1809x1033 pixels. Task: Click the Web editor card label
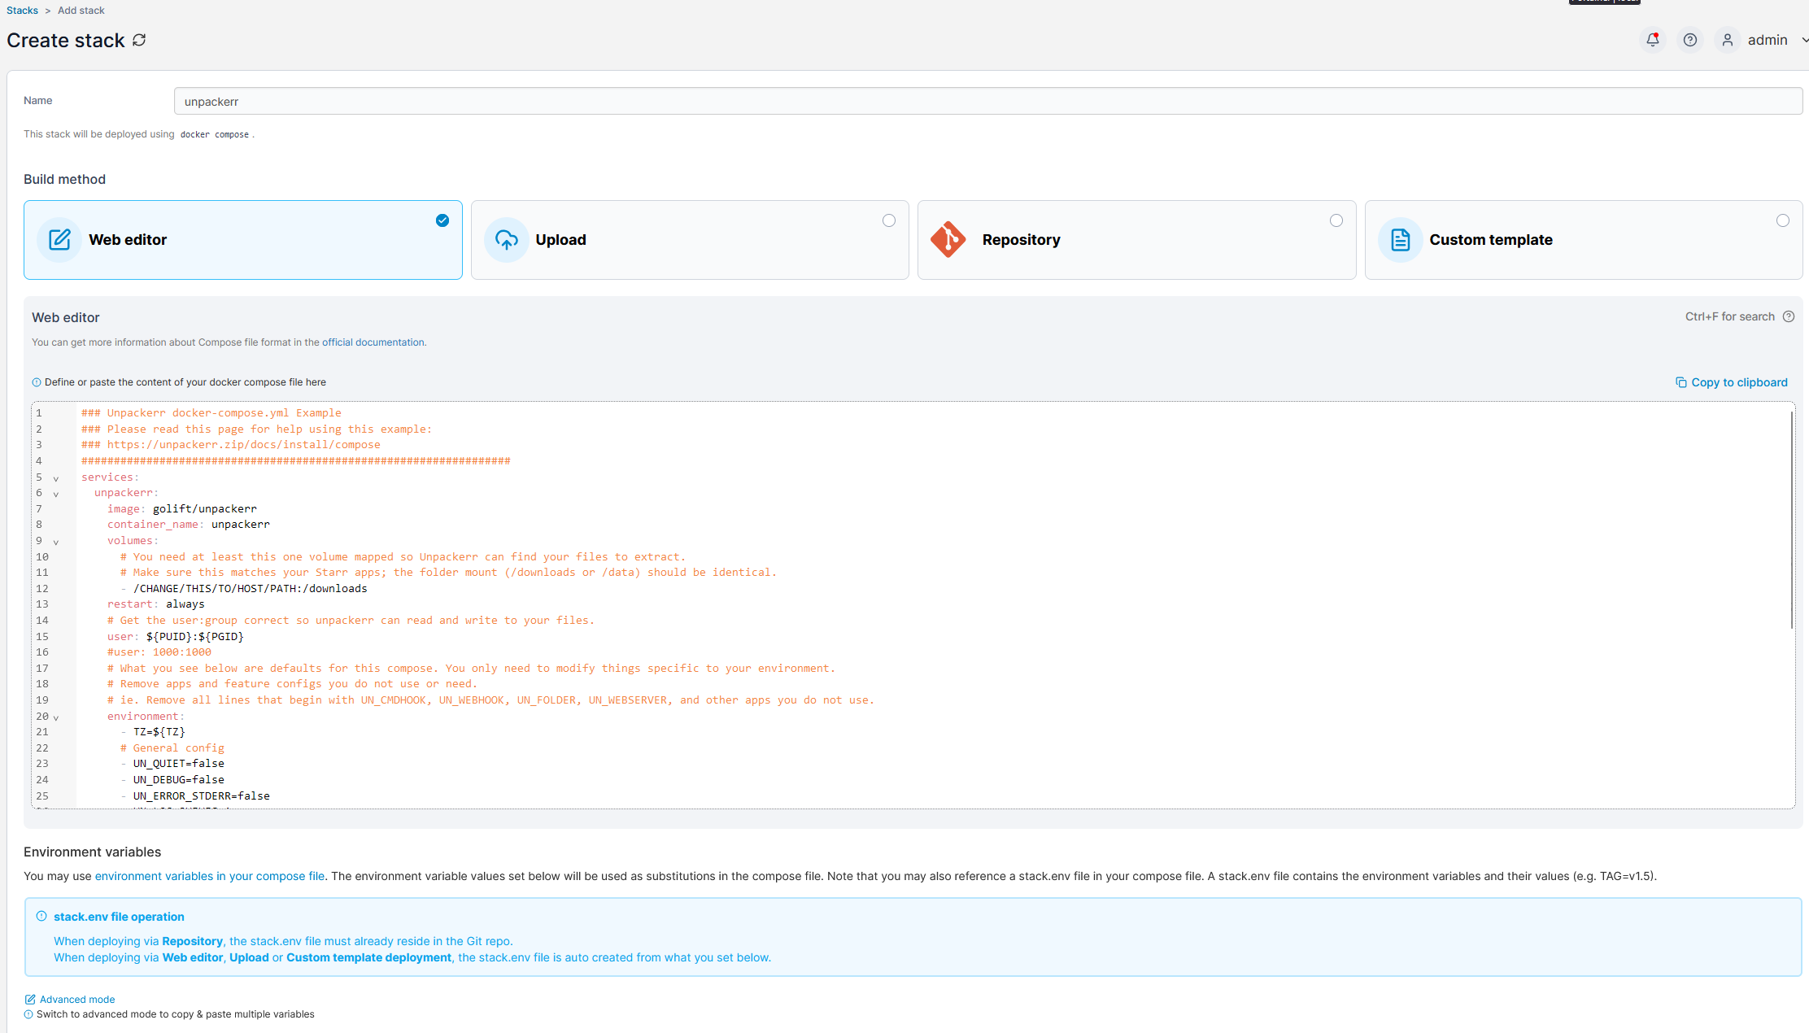click(x=128, y=240)
